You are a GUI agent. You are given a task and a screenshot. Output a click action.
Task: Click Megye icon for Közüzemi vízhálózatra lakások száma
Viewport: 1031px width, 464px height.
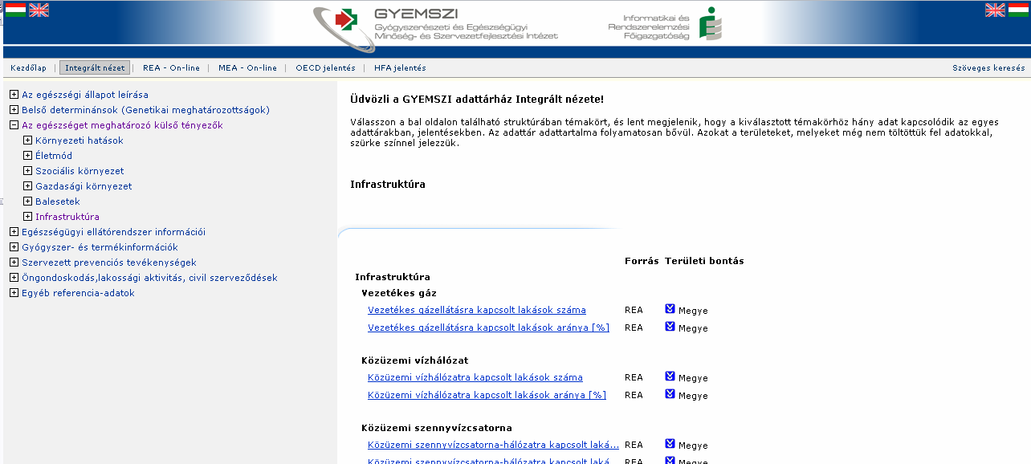pyautogui.click(x=670, y=376)
